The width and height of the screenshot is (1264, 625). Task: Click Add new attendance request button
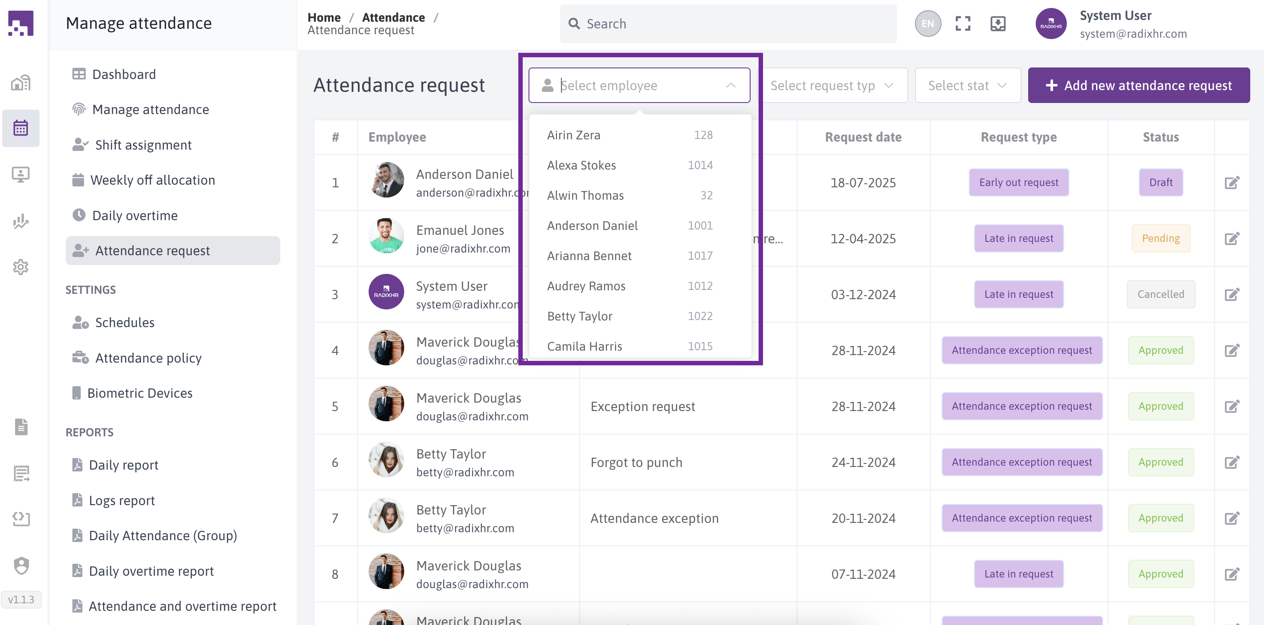coord(1138,85)
